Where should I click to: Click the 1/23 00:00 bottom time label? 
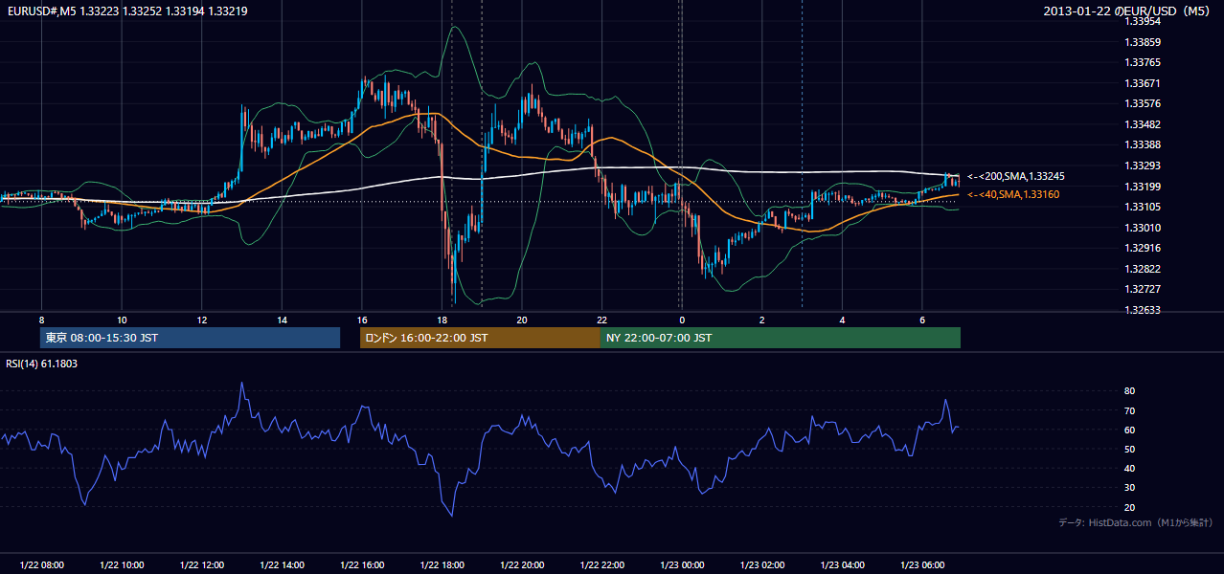pos(682,565)
